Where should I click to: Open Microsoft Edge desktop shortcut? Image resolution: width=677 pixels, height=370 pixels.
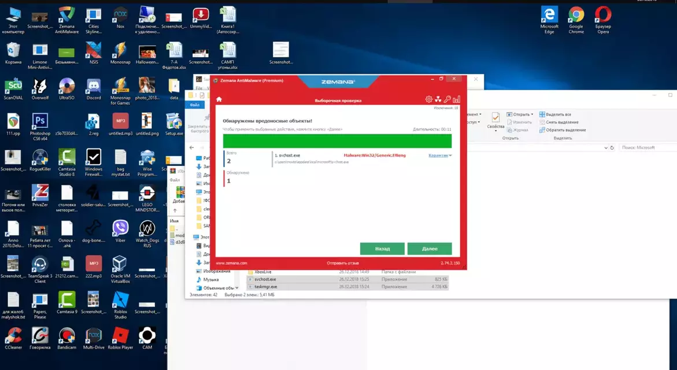tap(549, 20)
